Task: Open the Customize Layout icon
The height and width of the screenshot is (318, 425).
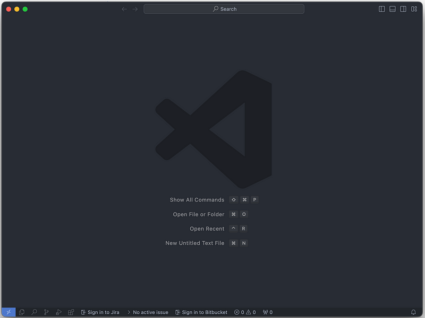Action: point(414,9)
